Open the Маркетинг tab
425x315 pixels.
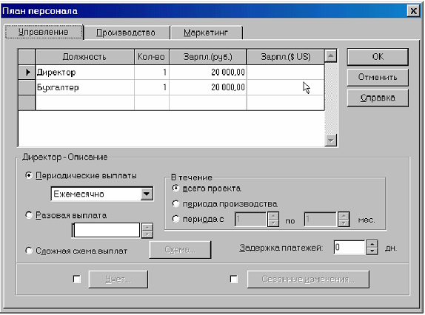pos(206,33)
